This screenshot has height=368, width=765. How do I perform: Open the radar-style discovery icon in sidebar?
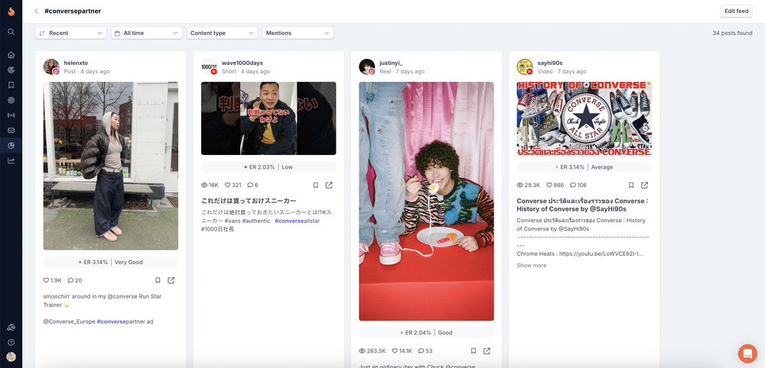click(x=11, y=70)
